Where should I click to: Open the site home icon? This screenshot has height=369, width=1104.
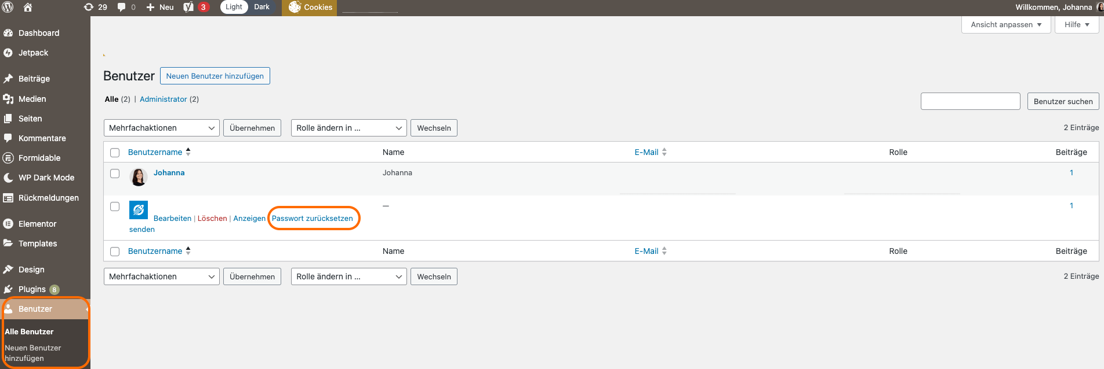[28, 8]
